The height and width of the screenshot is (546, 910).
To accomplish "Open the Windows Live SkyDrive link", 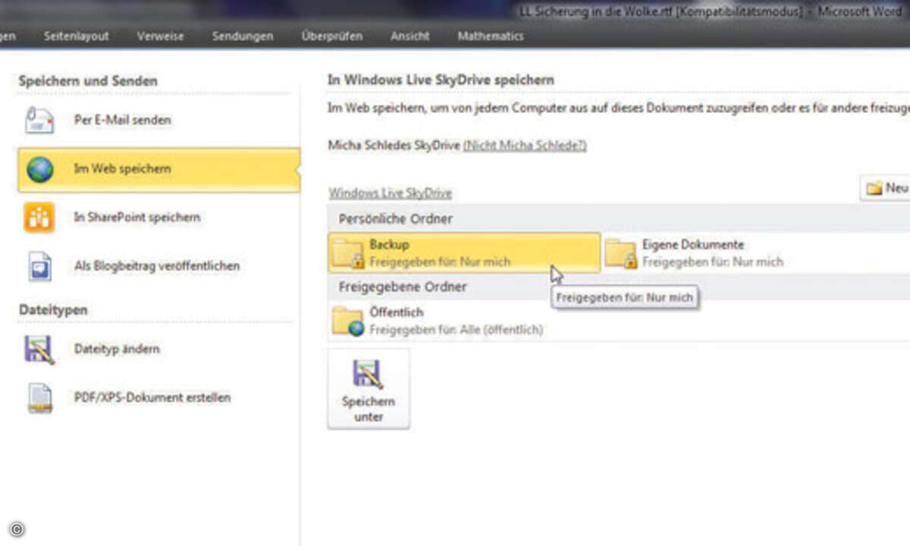I will click(x=390, y=193).
